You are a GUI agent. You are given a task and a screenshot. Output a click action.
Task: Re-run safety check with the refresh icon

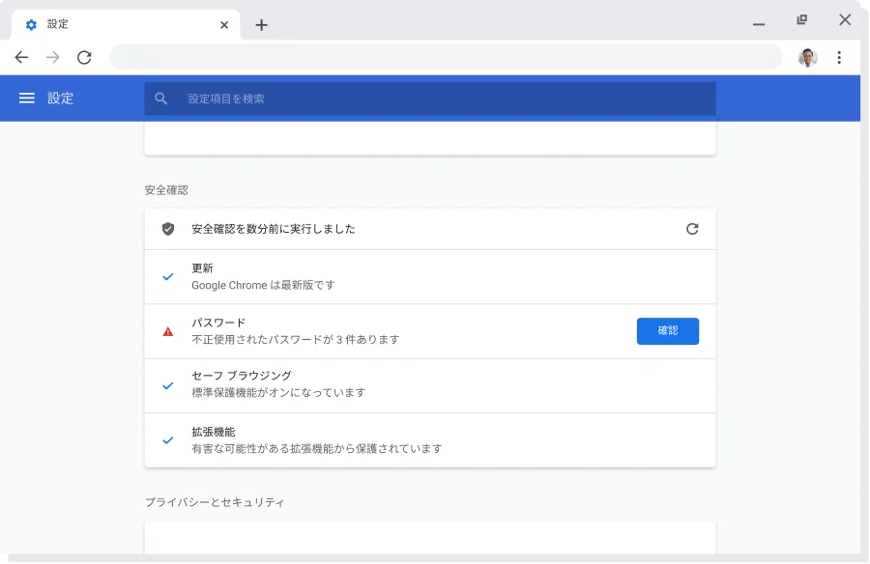click(x=692, y=229)
